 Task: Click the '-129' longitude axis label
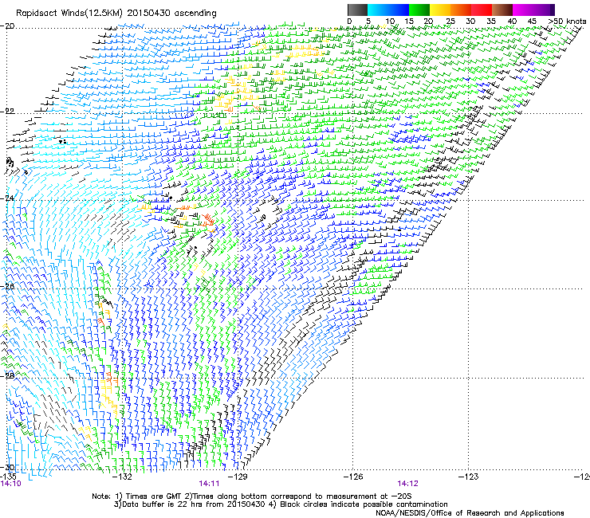pos(238,477)
